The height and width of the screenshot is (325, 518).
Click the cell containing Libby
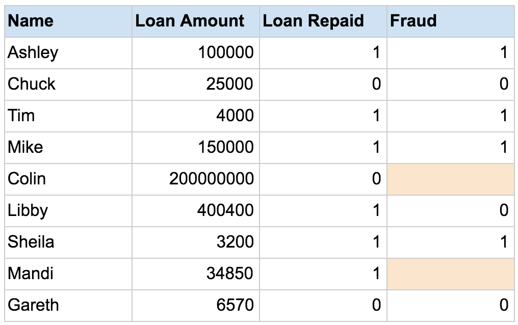pos(68,210)
